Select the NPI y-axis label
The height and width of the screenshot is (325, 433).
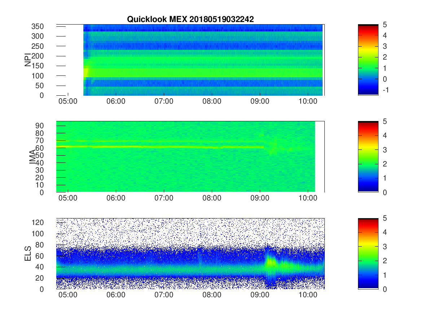(28, 60)
